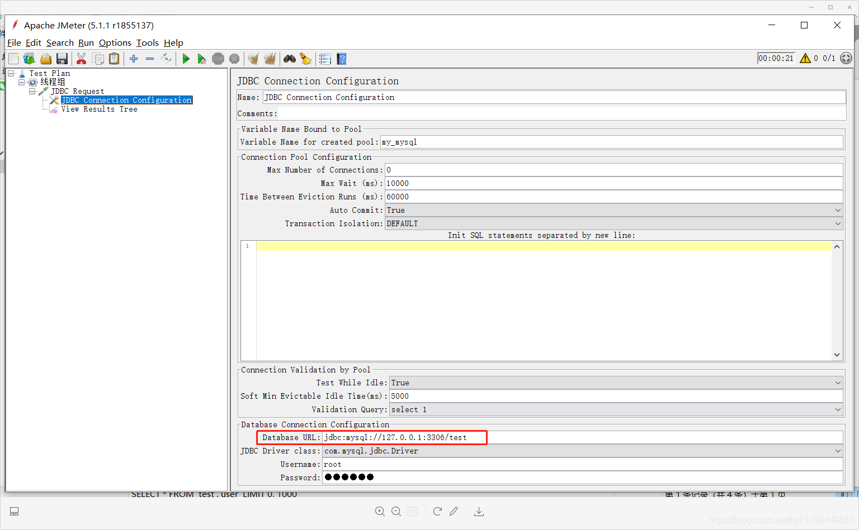This screenshot has height=530, width=859.
Task: Click the Username field containing root
Action: 583,464
